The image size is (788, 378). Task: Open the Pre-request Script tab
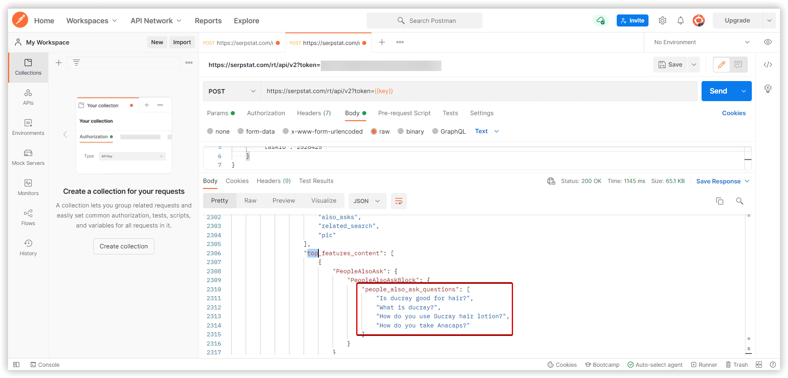click(x=404, y=113)
